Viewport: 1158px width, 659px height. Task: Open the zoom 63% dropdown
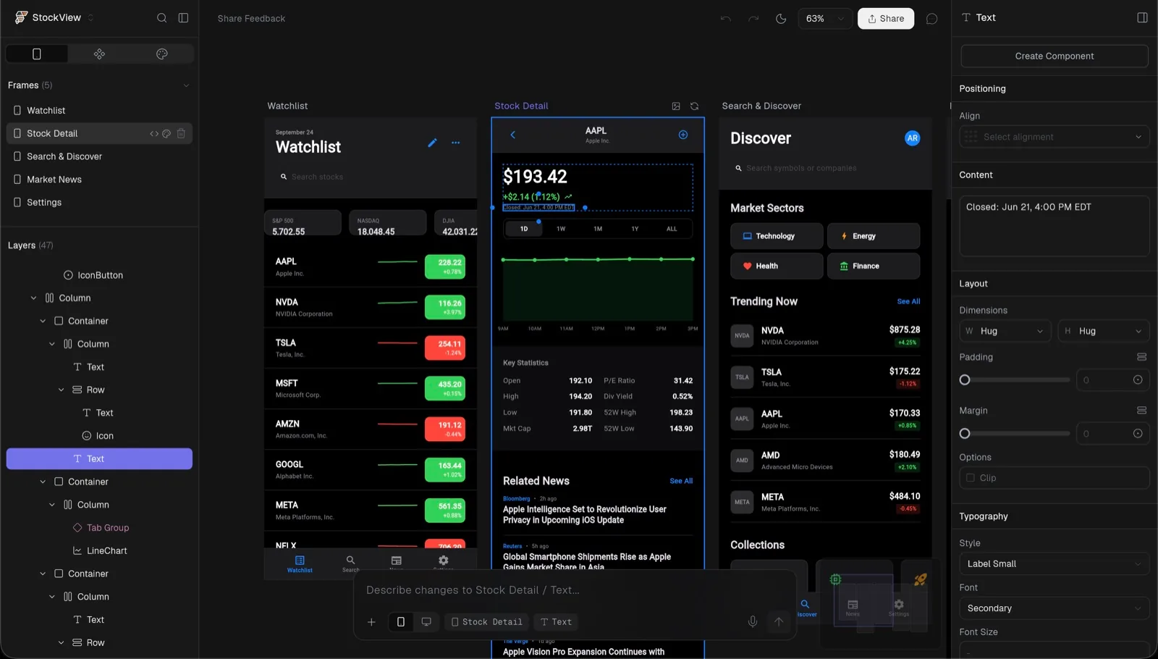(824, 19)
